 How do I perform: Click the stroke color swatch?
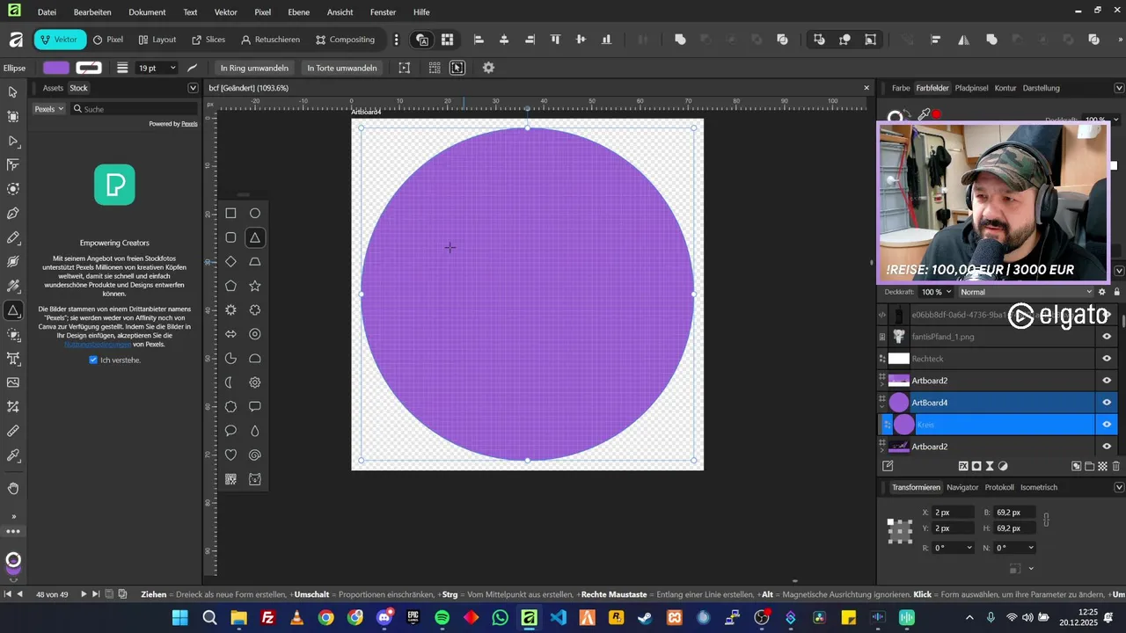tap(89, 68)
